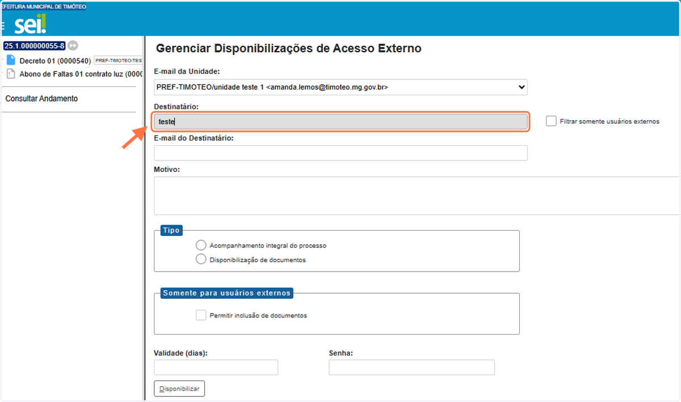Click the Abono de Faltas document icon
681x402 pixels.
pos(11,74)
